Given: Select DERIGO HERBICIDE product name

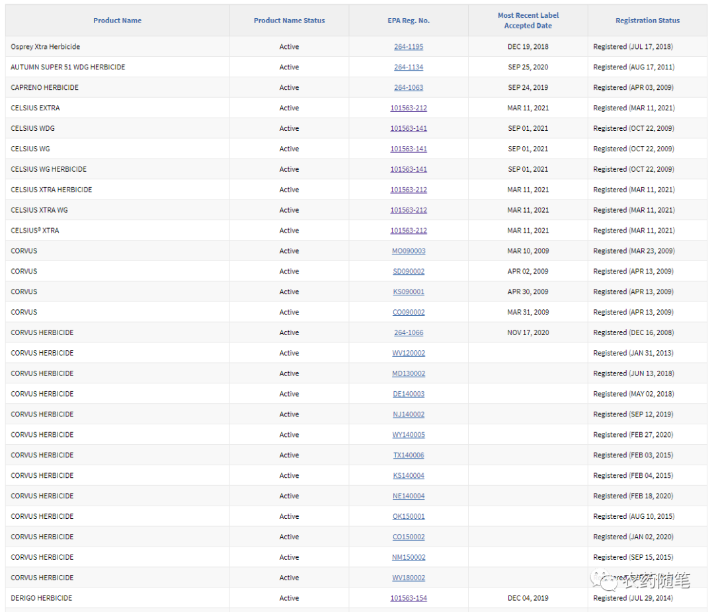Looking at the screenshot, I should [42, 598].
